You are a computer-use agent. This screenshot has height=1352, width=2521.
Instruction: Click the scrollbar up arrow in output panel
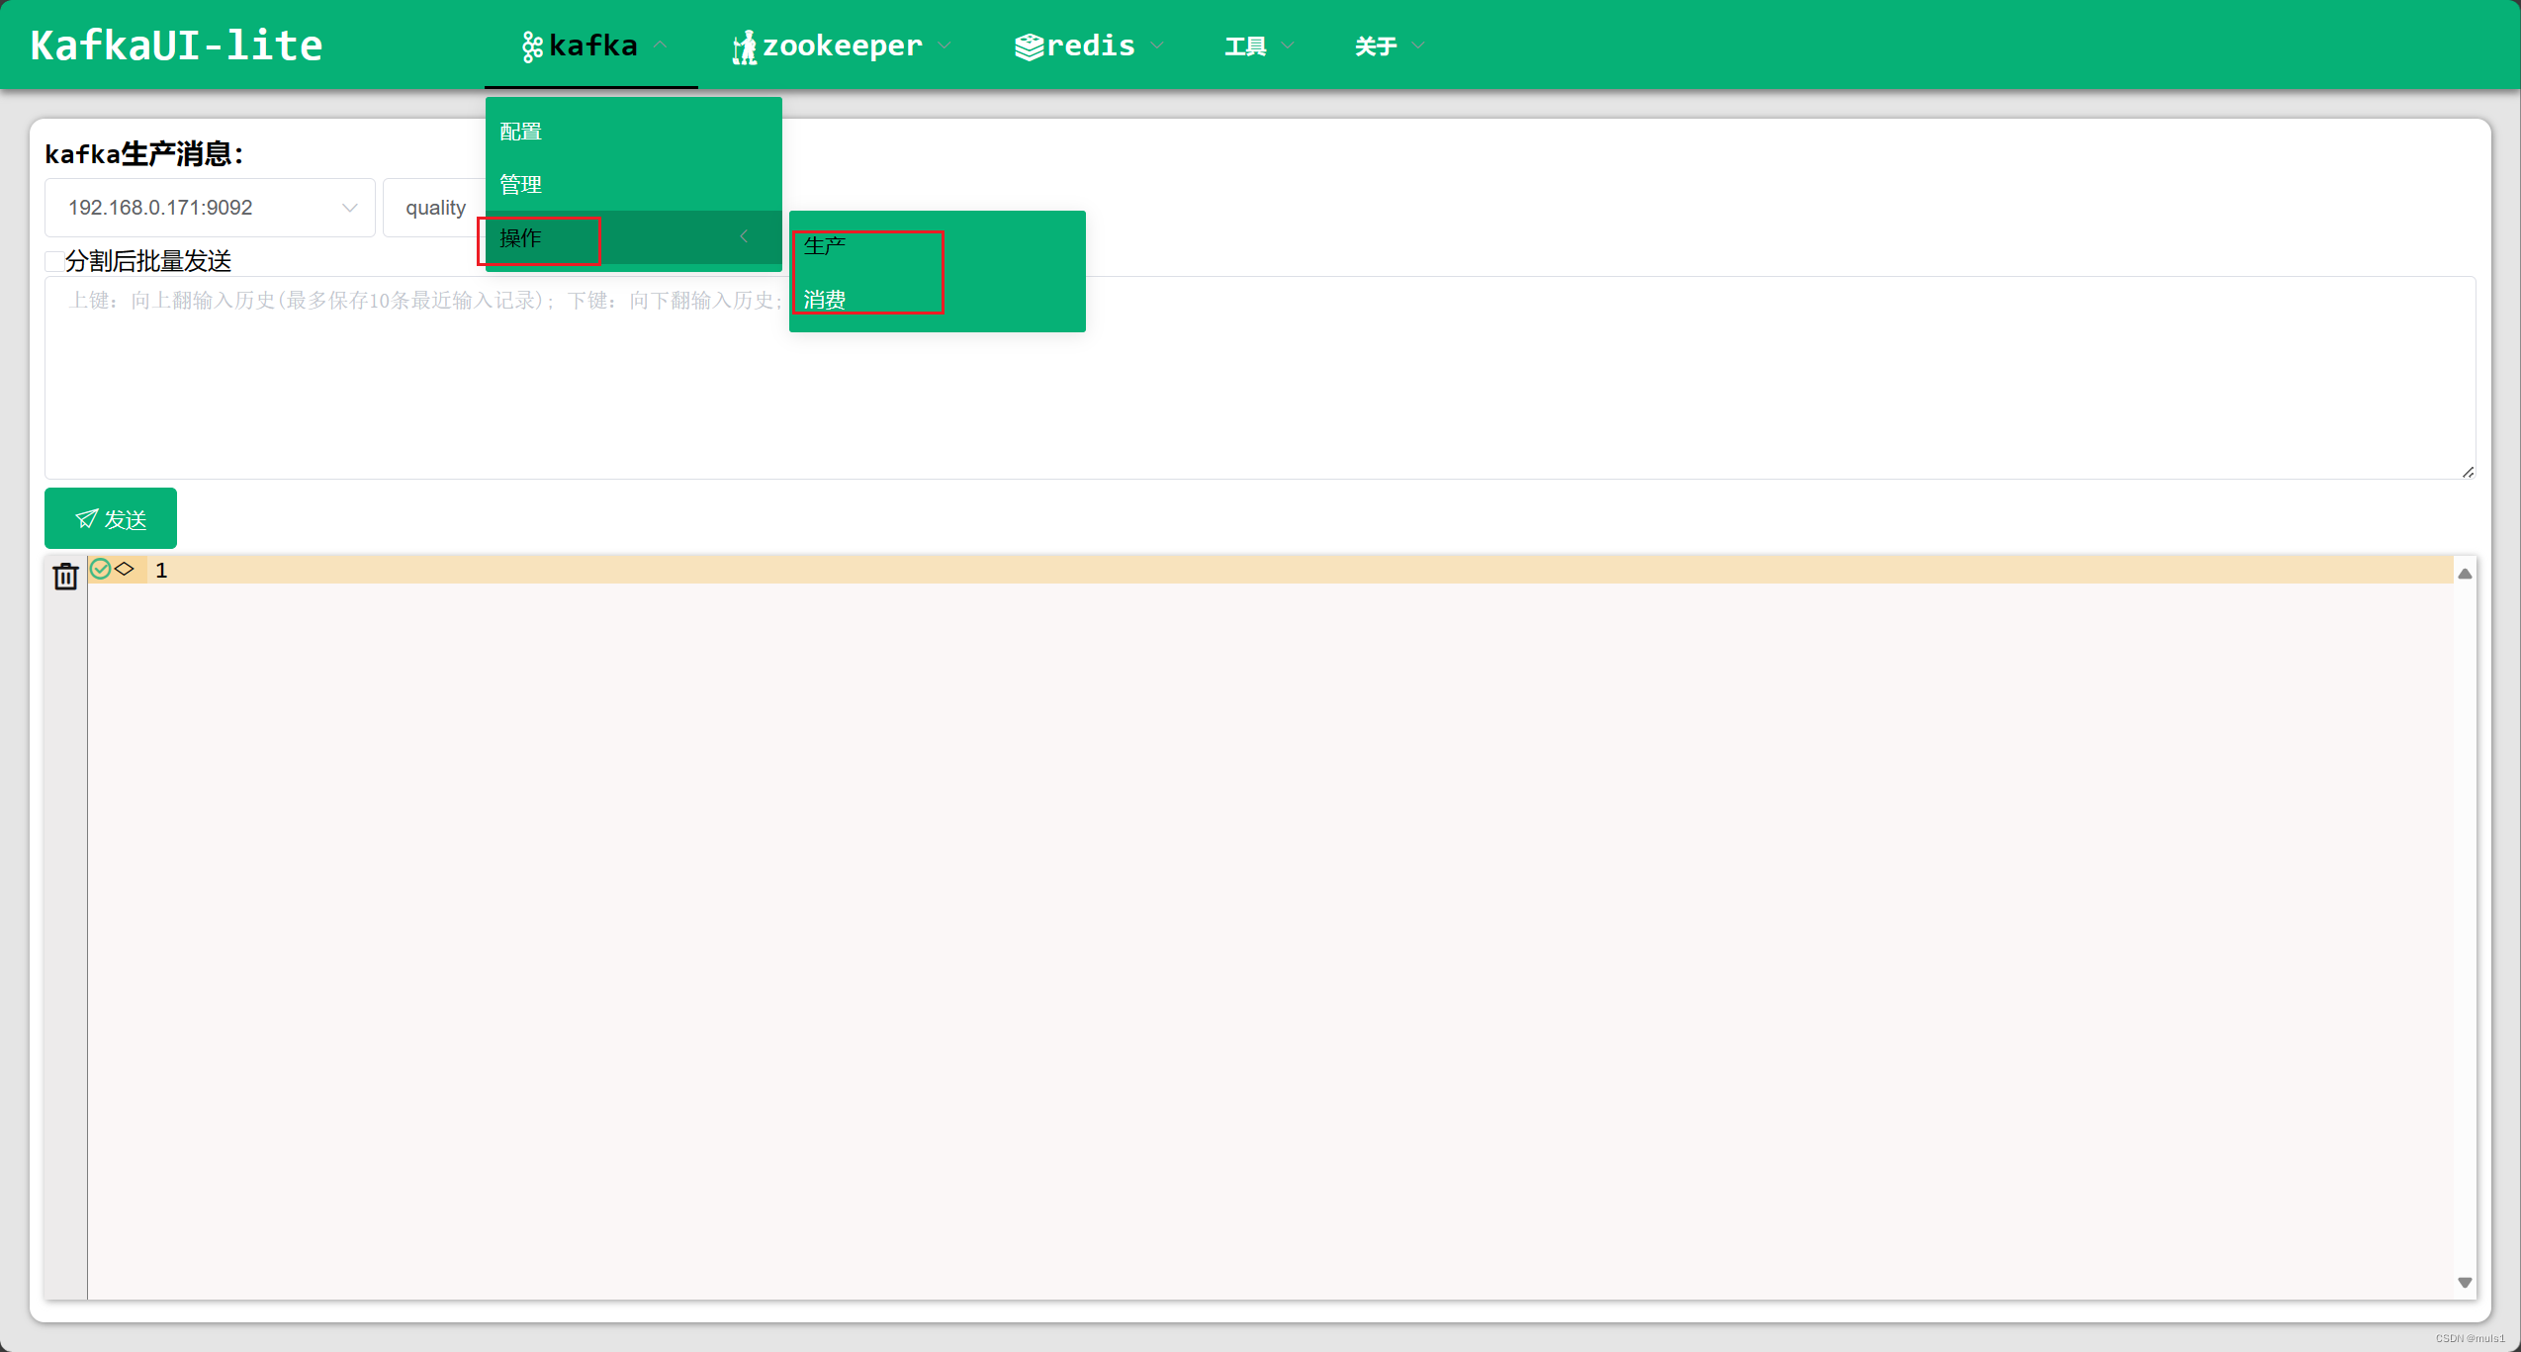2465,574
